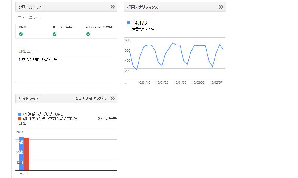Open the クロールエラー section title
The image size is (298, 178).
[x=31, y=7]
